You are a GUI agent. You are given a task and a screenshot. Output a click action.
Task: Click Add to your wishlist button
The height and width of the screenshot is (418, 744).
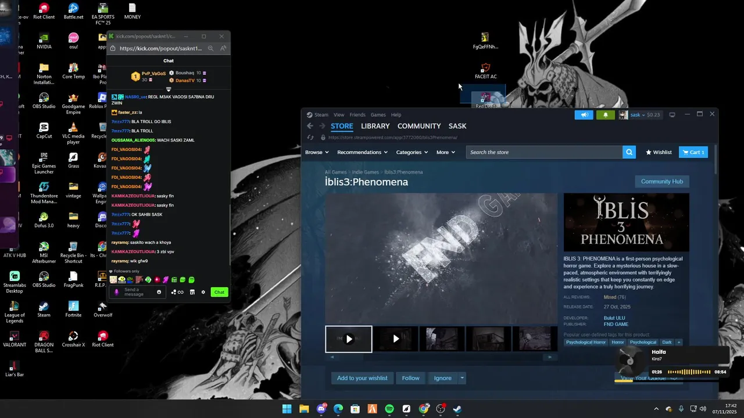[x=362, y=378]
